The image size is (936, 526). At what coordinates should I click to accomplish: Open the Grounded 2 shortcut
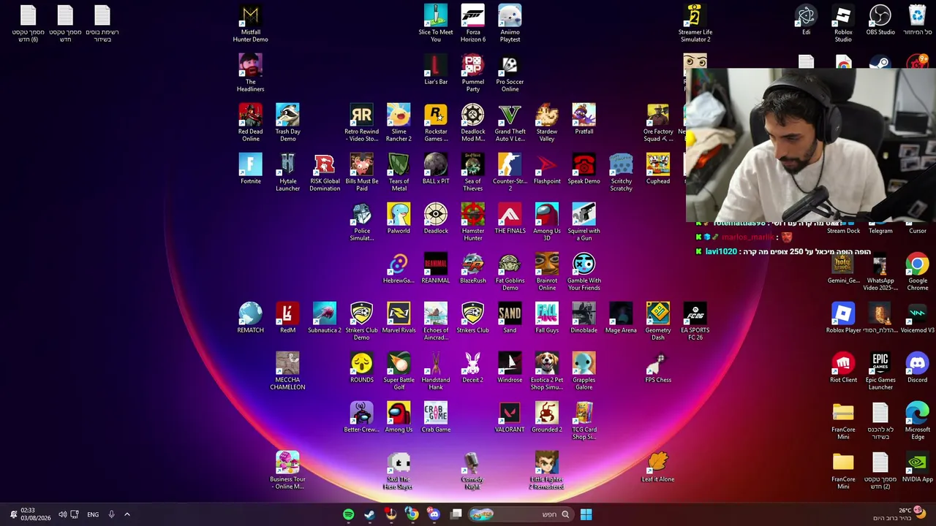(x=547, y=417)
